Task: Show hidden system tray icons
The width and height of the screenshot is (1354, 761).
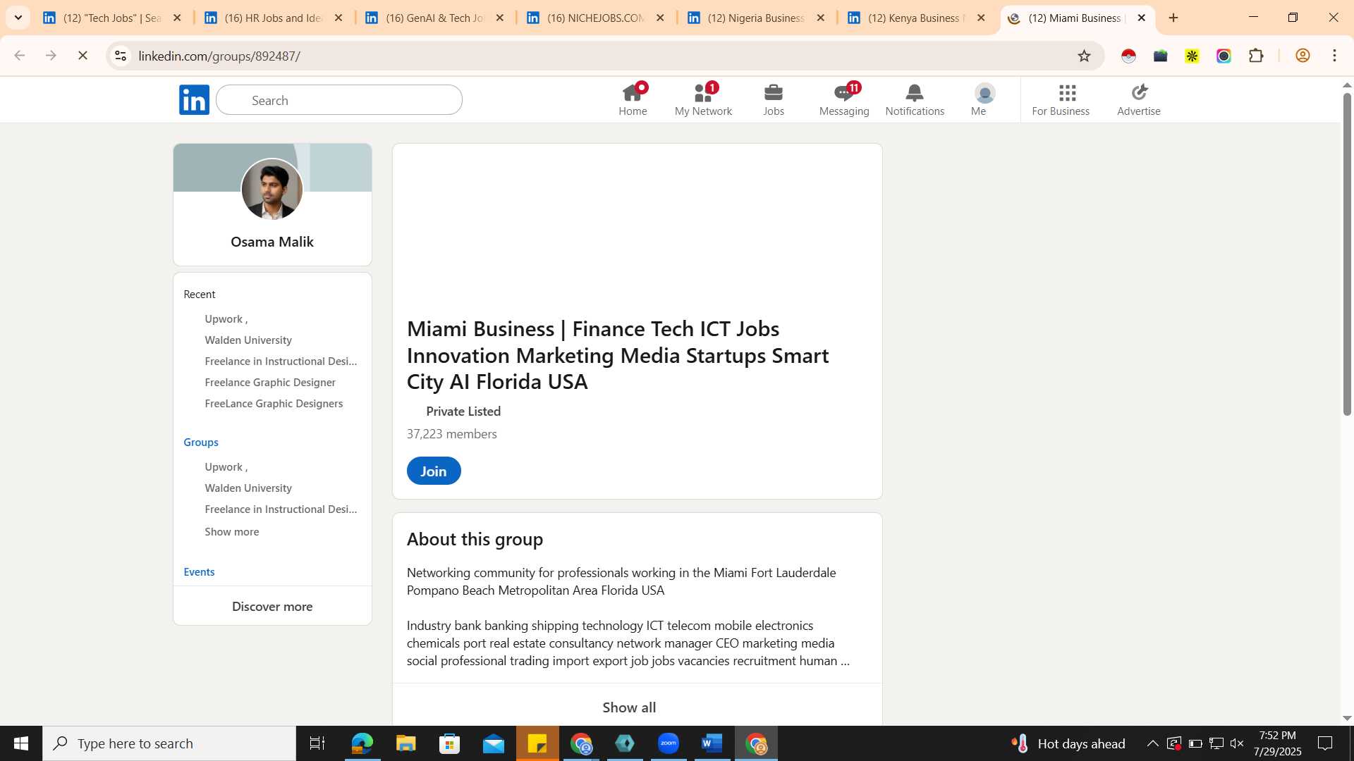Action: click(x=1152, y=743)
